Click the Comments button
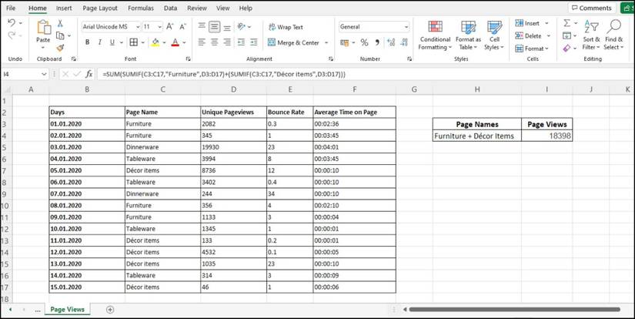Screen dimensions: 635x319 tap(591, 8)
